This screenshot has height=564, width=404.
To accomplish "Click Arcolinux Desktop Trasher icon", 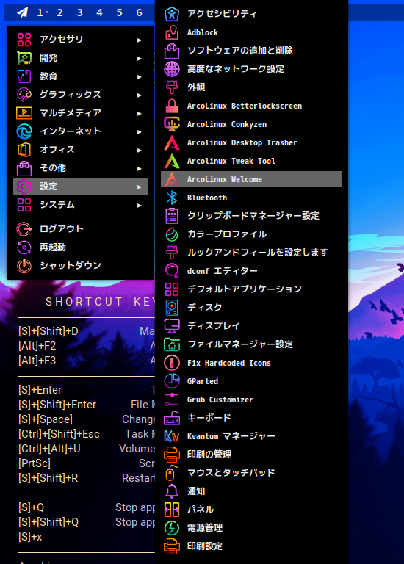I will 172,142.
